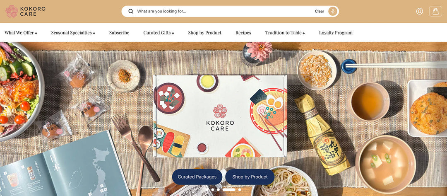
Task: Click the magnifying glass search icon
Action: click(131, 12)
